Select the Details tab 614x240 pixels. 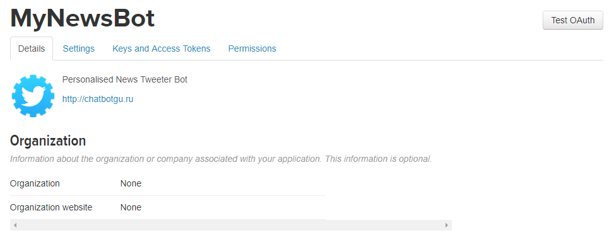32,49
